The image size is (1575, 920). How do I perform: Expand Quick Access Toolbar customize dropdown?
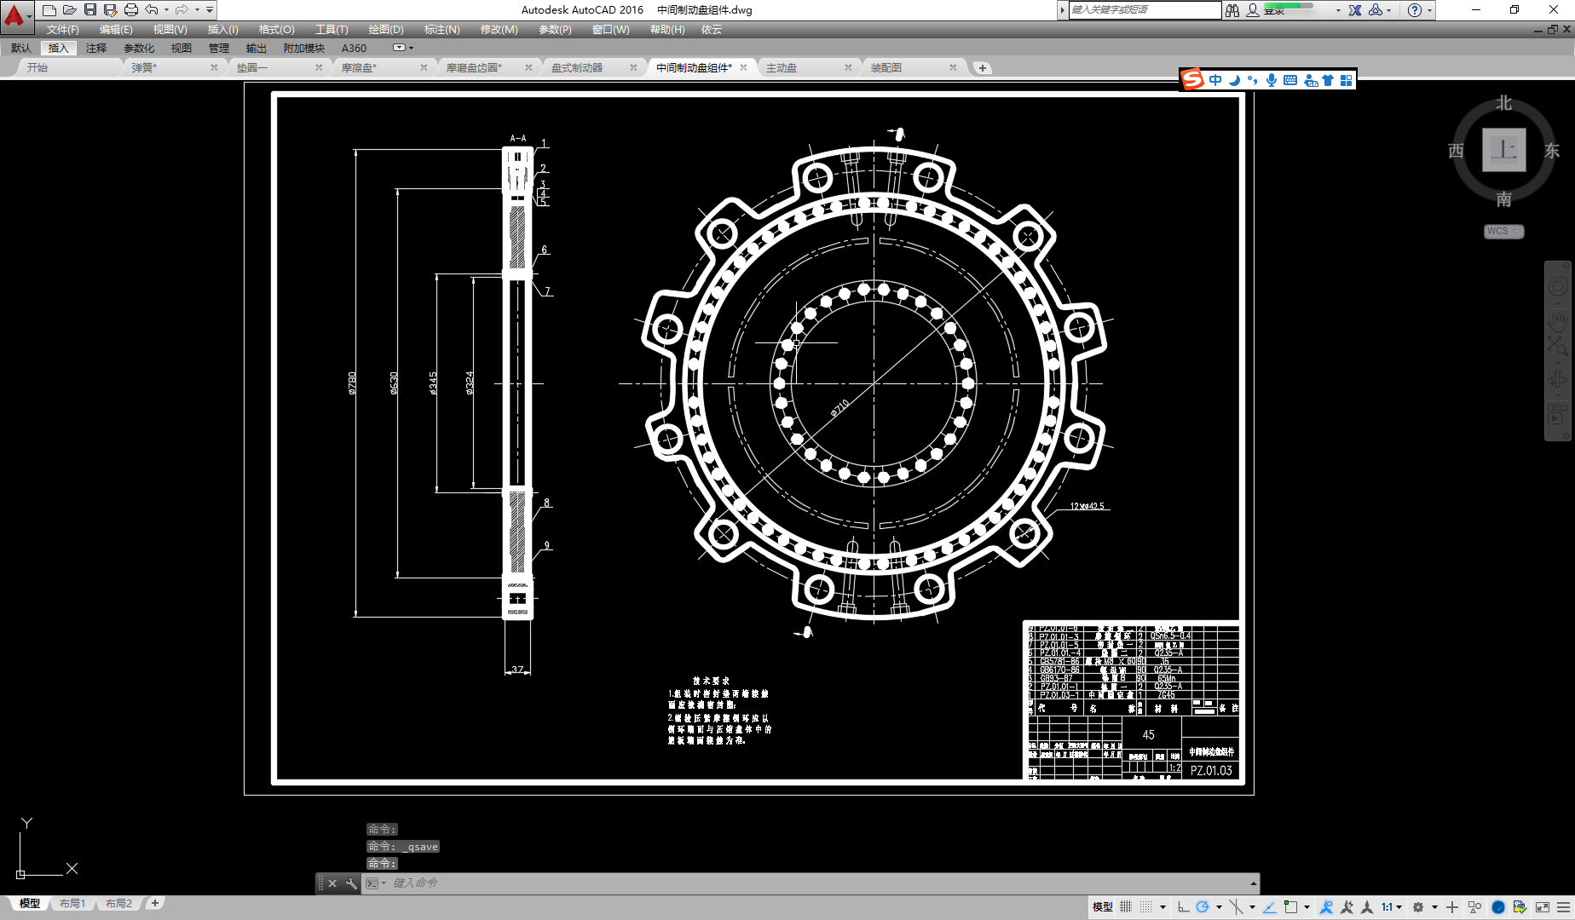coord(210,10)
